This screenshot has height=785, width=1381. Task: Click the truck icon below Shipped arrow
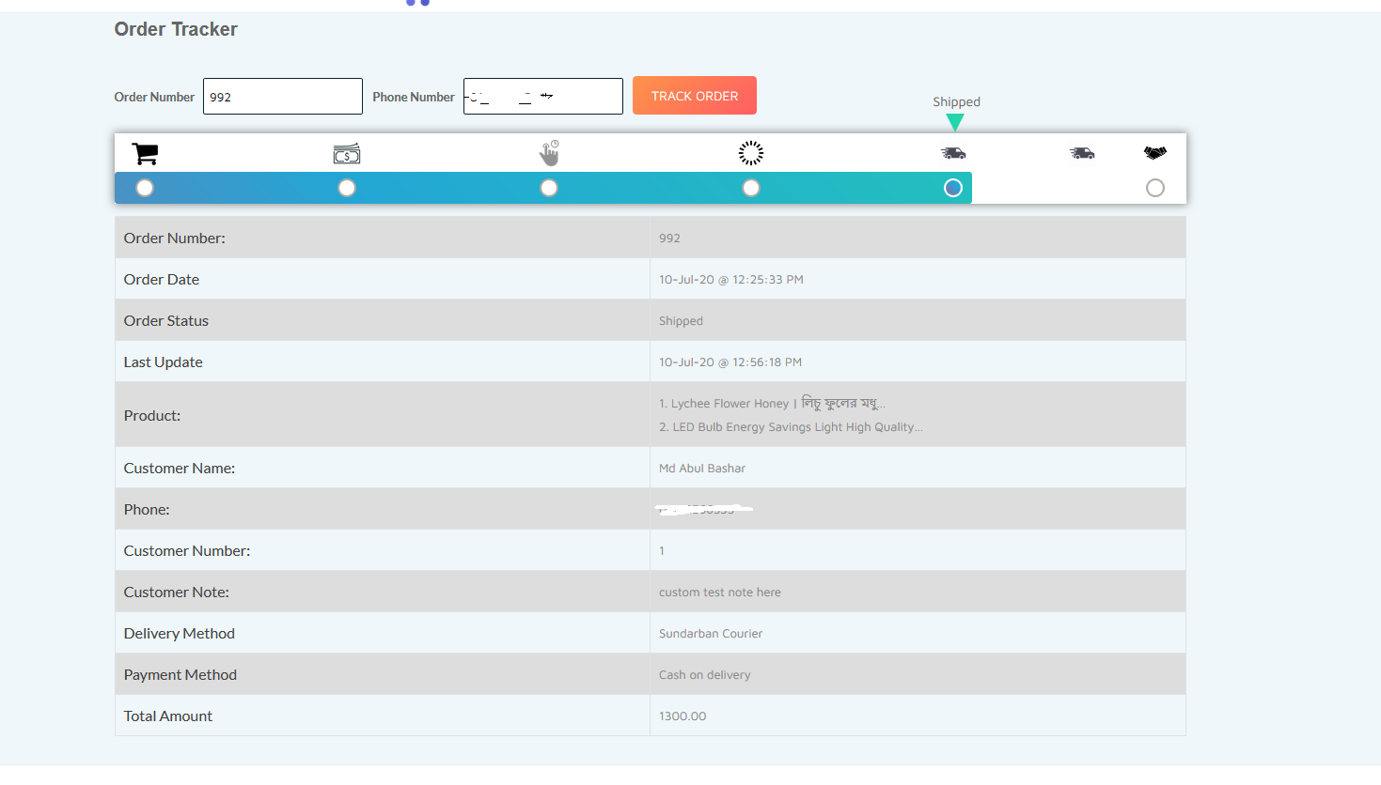coord(953,153)
